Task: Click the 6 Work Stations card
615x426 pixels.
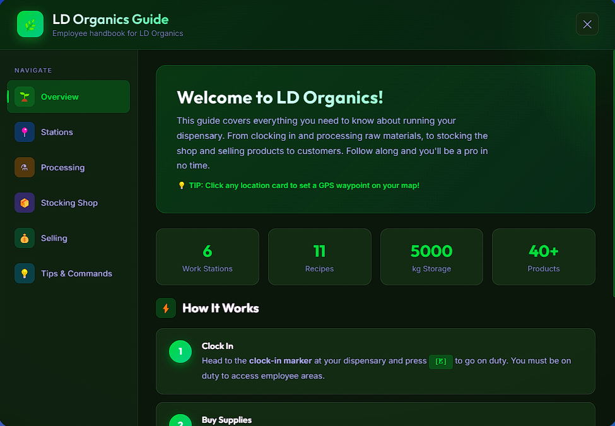Action: [208, 257]
